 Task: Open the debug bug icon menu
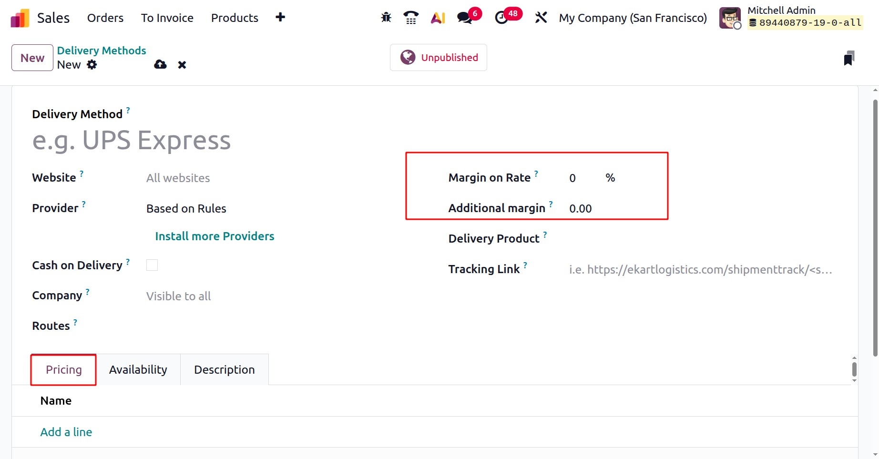click(386, 18)
